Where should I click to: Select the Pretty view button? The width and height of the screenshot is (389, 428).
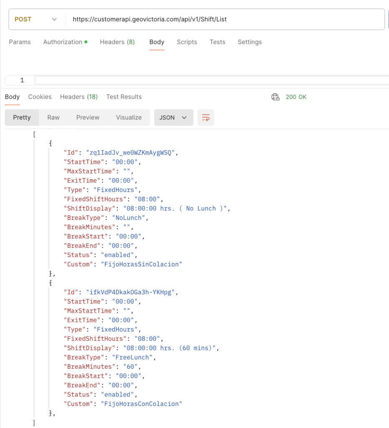22,117
